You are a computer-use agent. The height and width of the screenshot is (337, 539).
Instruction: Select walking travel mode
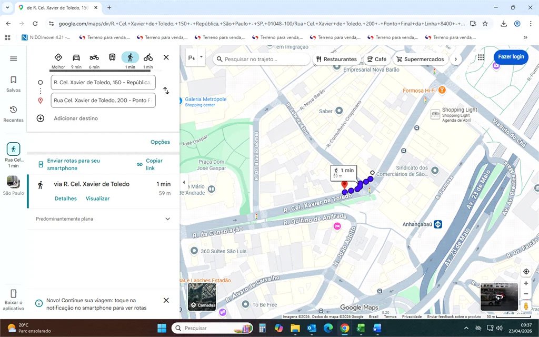coord(130,60)
